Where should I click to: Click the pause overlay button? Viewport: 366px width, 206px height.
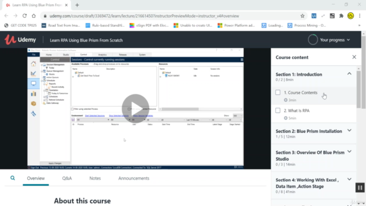click(360, 188)
